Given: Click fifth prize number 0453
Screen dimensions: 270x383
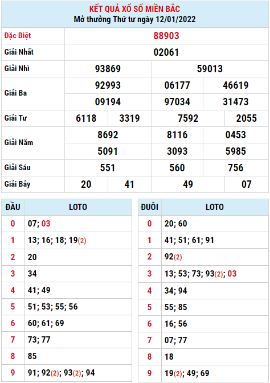Looking at the screenshot, I should point(236,135).
